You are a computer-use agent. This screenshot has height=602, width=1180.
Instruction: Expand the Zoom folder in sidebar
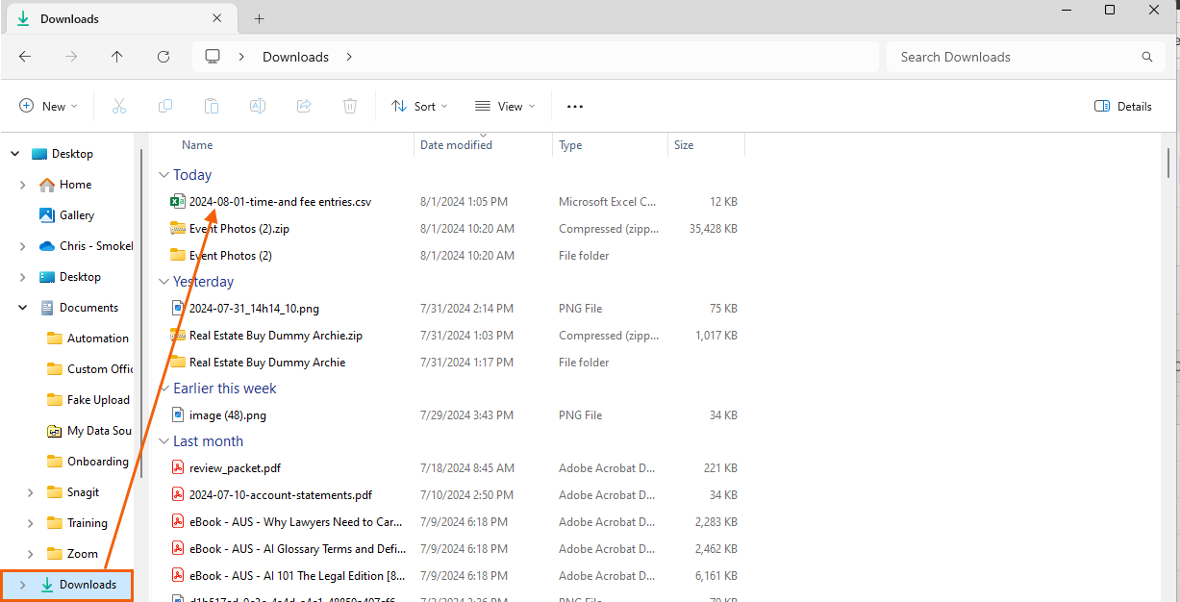coord(31,554)
